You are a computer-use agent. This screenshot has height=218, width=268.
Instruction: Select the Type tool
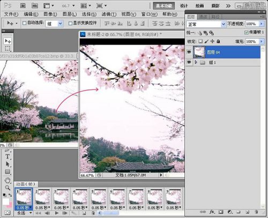pyautogui.click(x=8, y=156)
